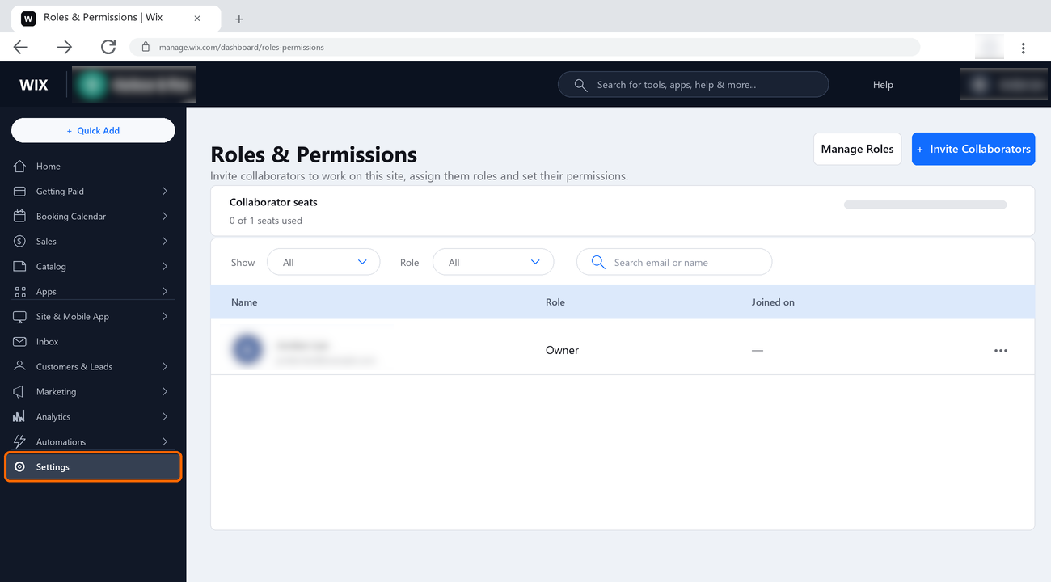The height and width of the screenshot is (582, 1051).
Task: Expand the Analytics submenu chevron
Action: [x=165, y=417]
